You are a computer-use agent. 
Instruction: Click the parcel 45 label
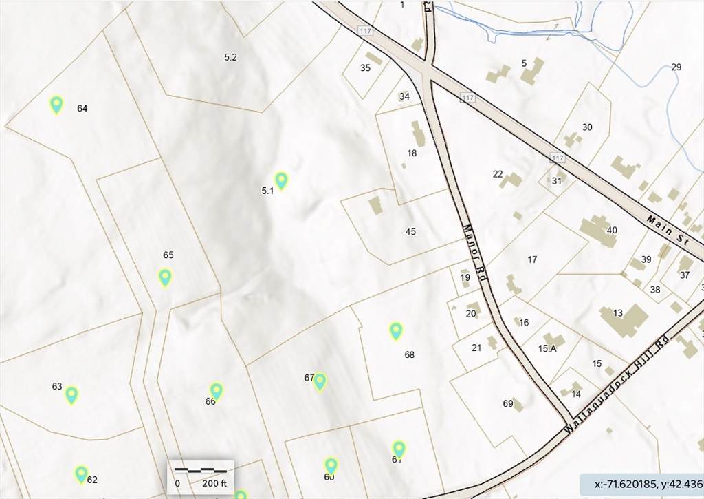410,231
